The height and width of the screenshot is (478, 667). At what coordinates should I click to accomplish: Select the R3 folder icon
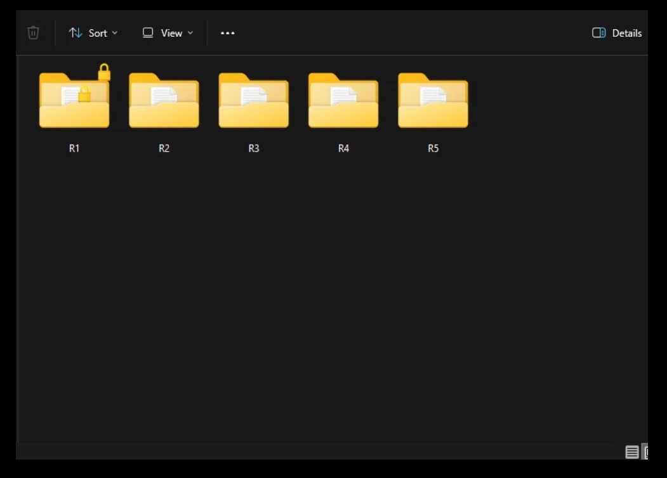click(253, 100)
